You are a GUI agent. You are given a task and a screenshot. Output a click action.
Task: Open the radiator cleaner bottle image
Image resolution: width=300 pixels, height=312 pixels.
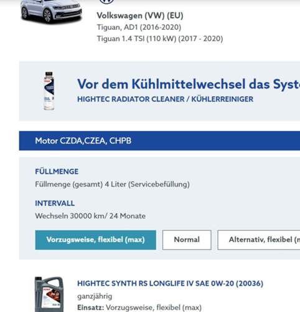pos(49,90)
